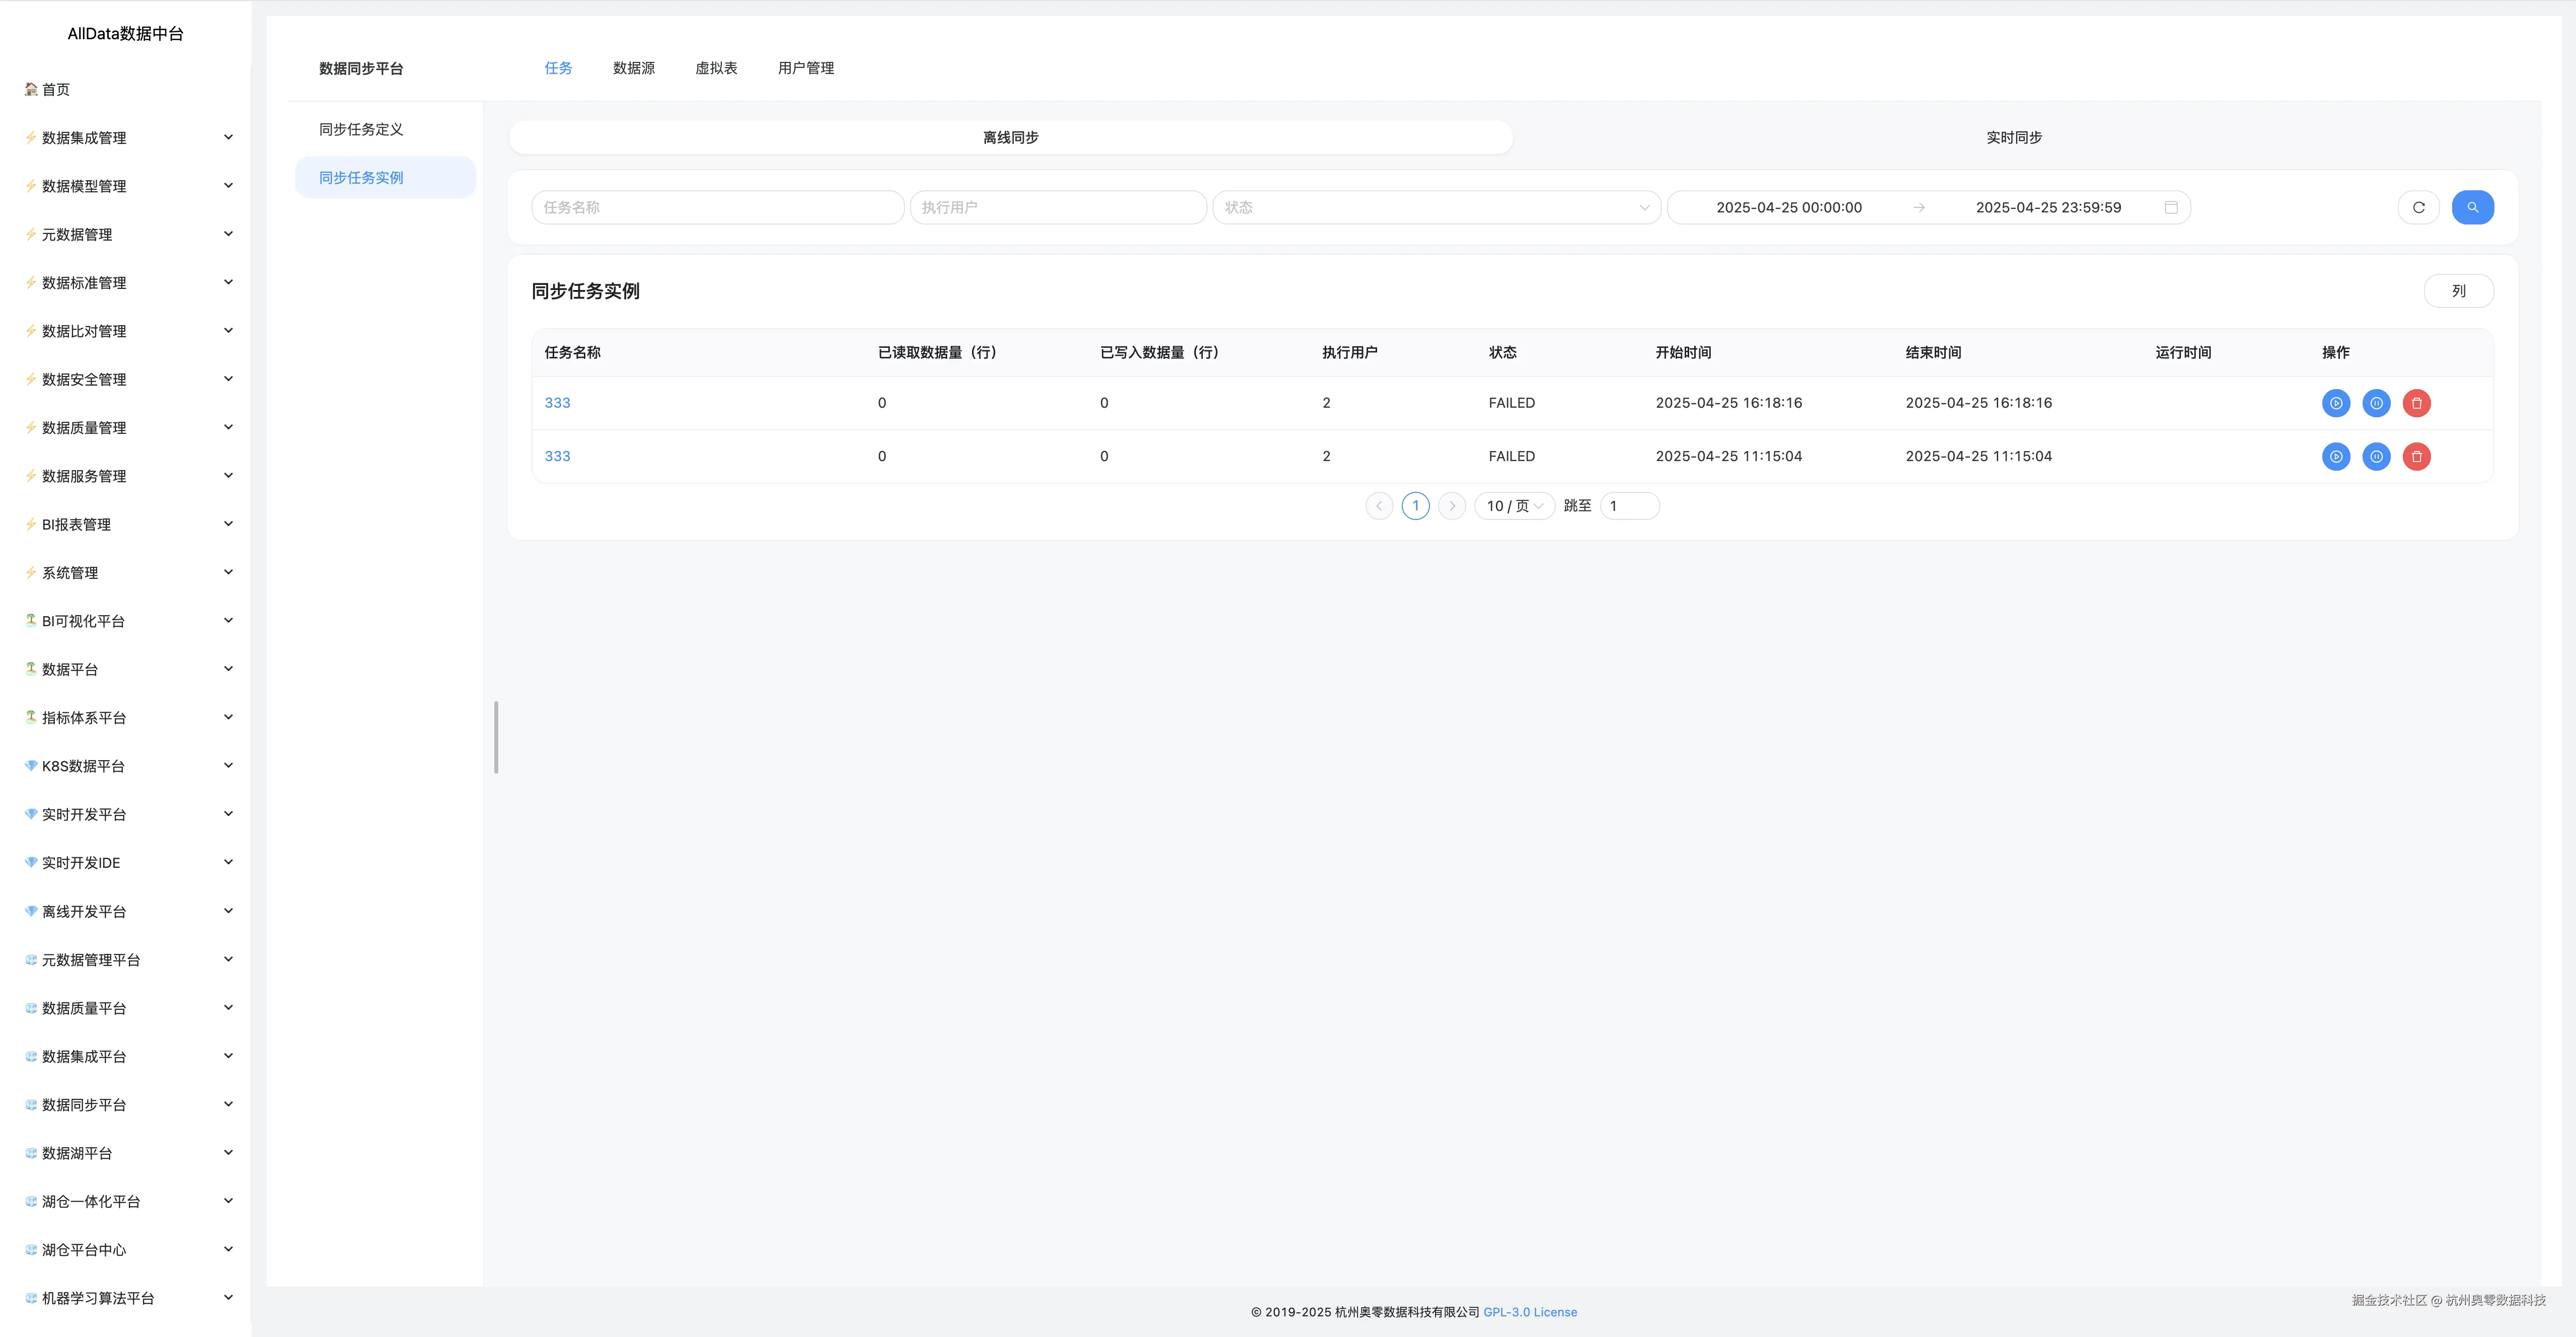Open the 10 / 页 page size dropdown

click(1514, 506)
